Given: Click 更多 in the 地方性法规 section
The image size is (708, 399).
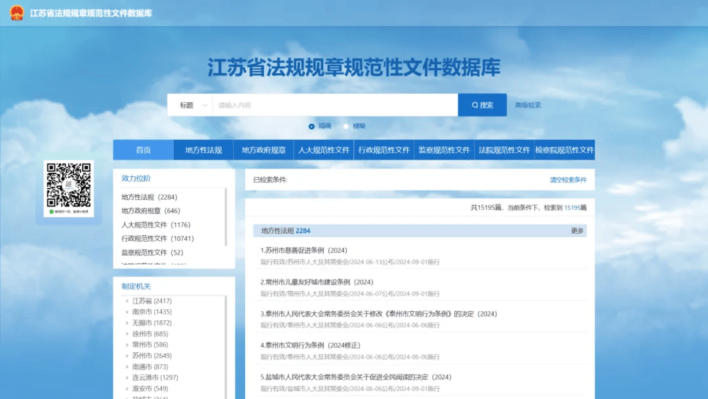Looking at the screenshot, I should click(x=577, y=231).
